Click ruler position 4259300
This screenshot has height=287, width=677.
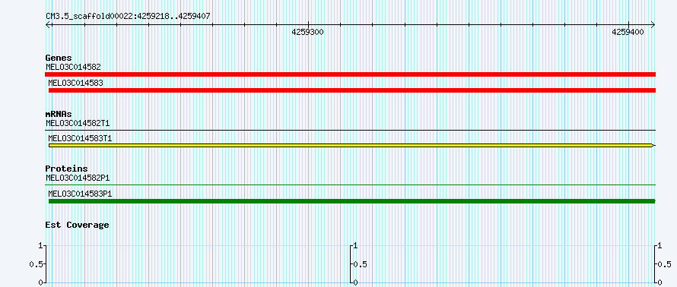point(308,32)
